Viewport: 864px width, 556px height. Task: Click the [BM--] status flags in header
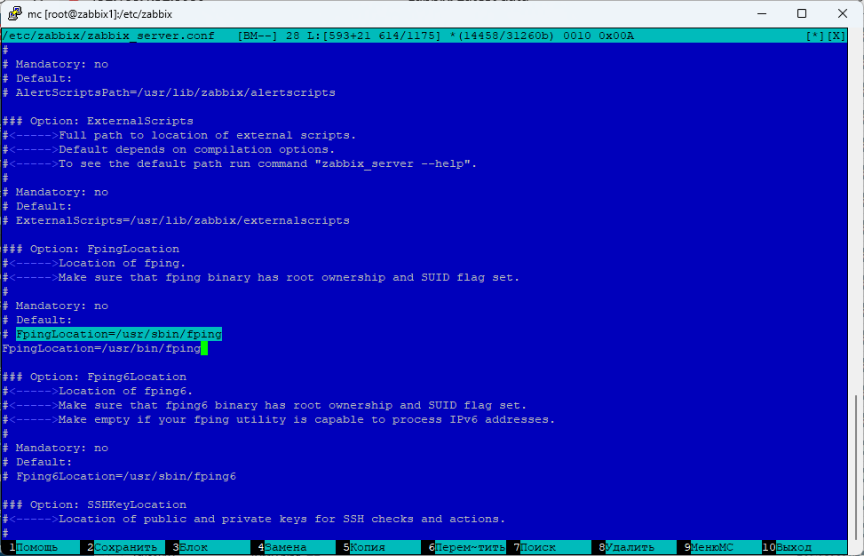tap(258, 36)
